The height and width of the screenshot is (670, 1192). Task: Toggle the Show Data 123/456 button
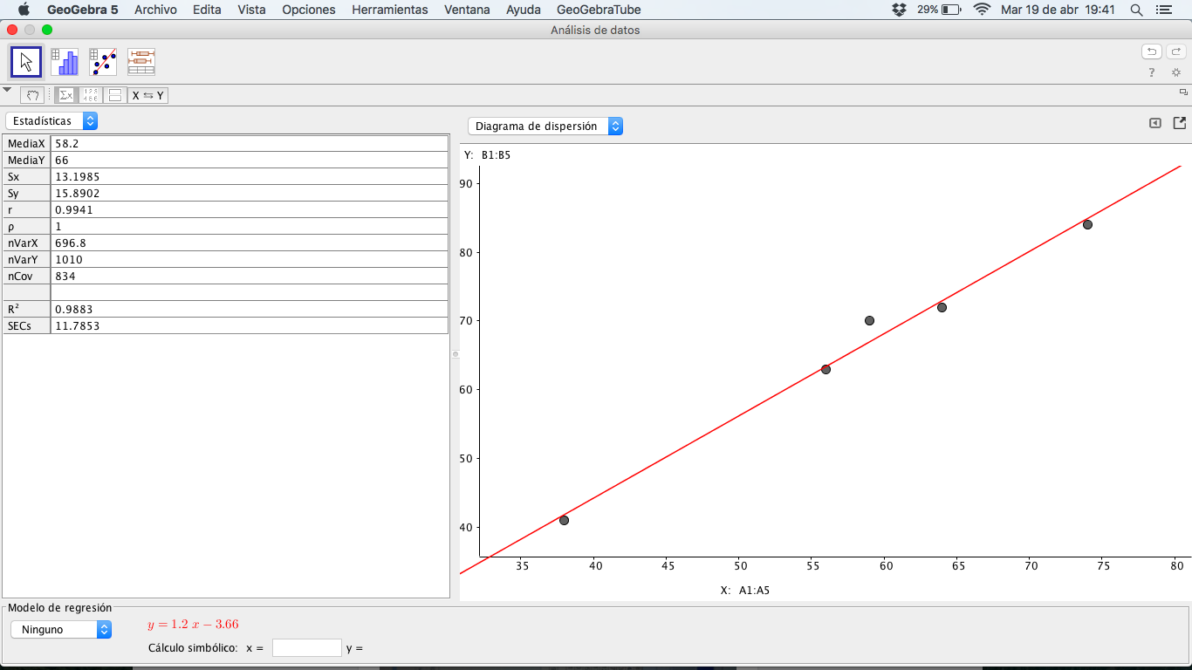[91, 95]
